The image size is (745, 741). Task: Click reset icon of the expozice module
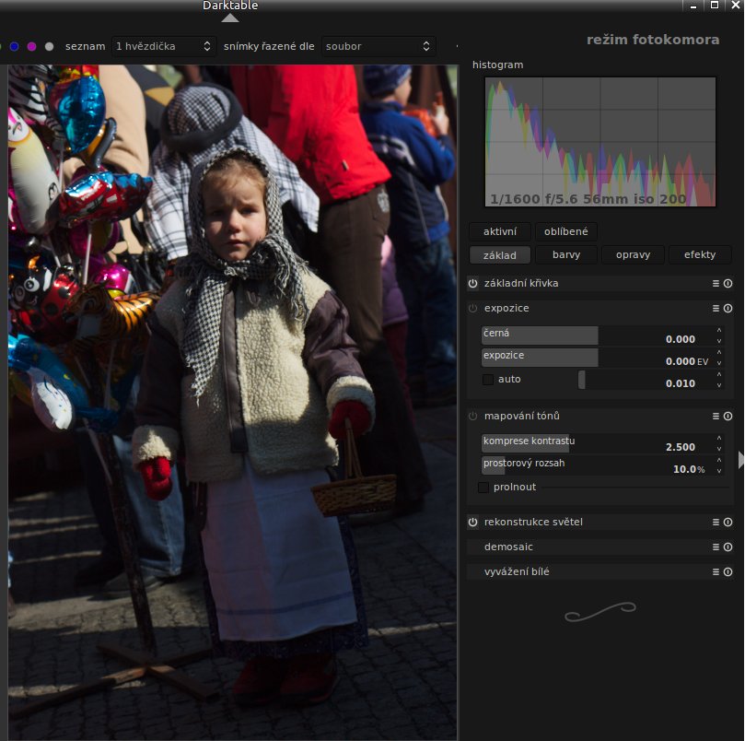pos(728,309)
